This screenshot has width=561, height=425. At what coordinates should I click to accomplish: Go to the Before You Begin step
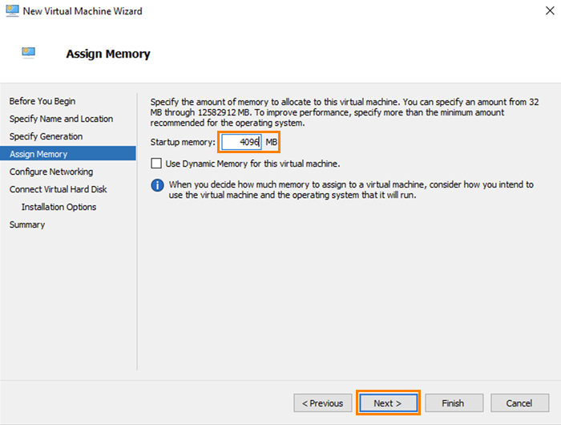tap(42, 101)
